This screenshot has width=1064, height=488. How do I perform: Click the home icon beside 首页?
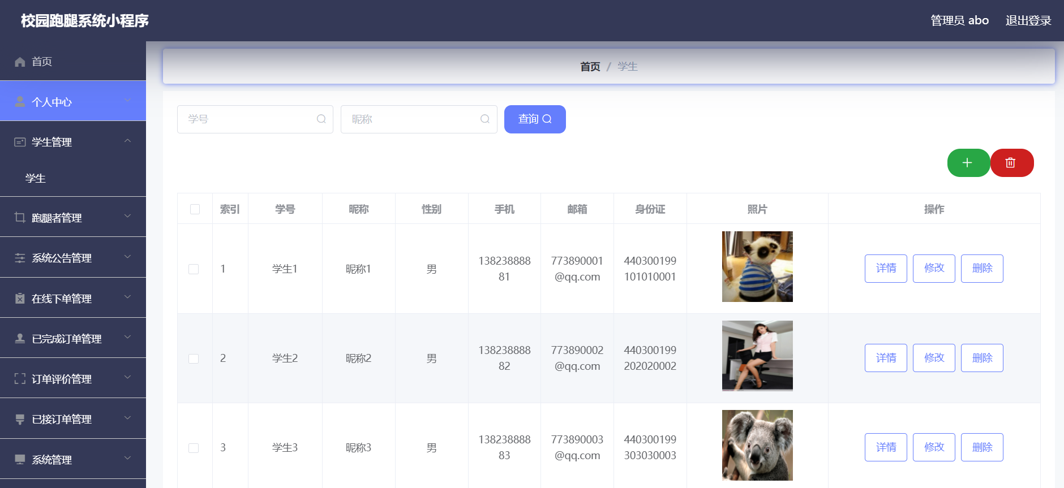(20, 62)
